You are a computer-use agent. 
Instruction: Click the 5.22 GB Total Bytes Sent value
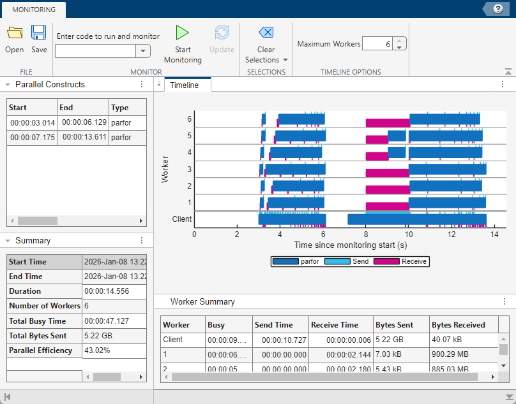(114, 336)
